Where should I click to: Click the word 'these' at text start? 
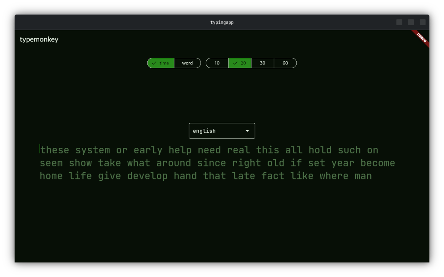coord(55,150)
